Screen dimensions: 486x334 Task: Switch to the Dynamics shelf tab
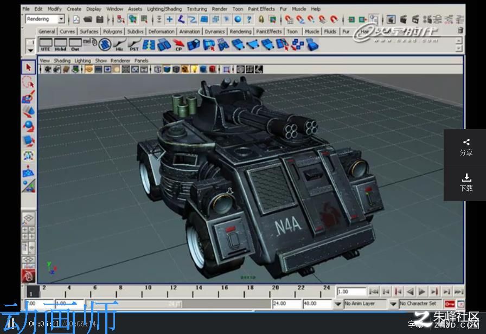214,31
